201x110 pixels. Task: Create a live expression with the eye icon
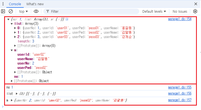(x=36, y=11)
